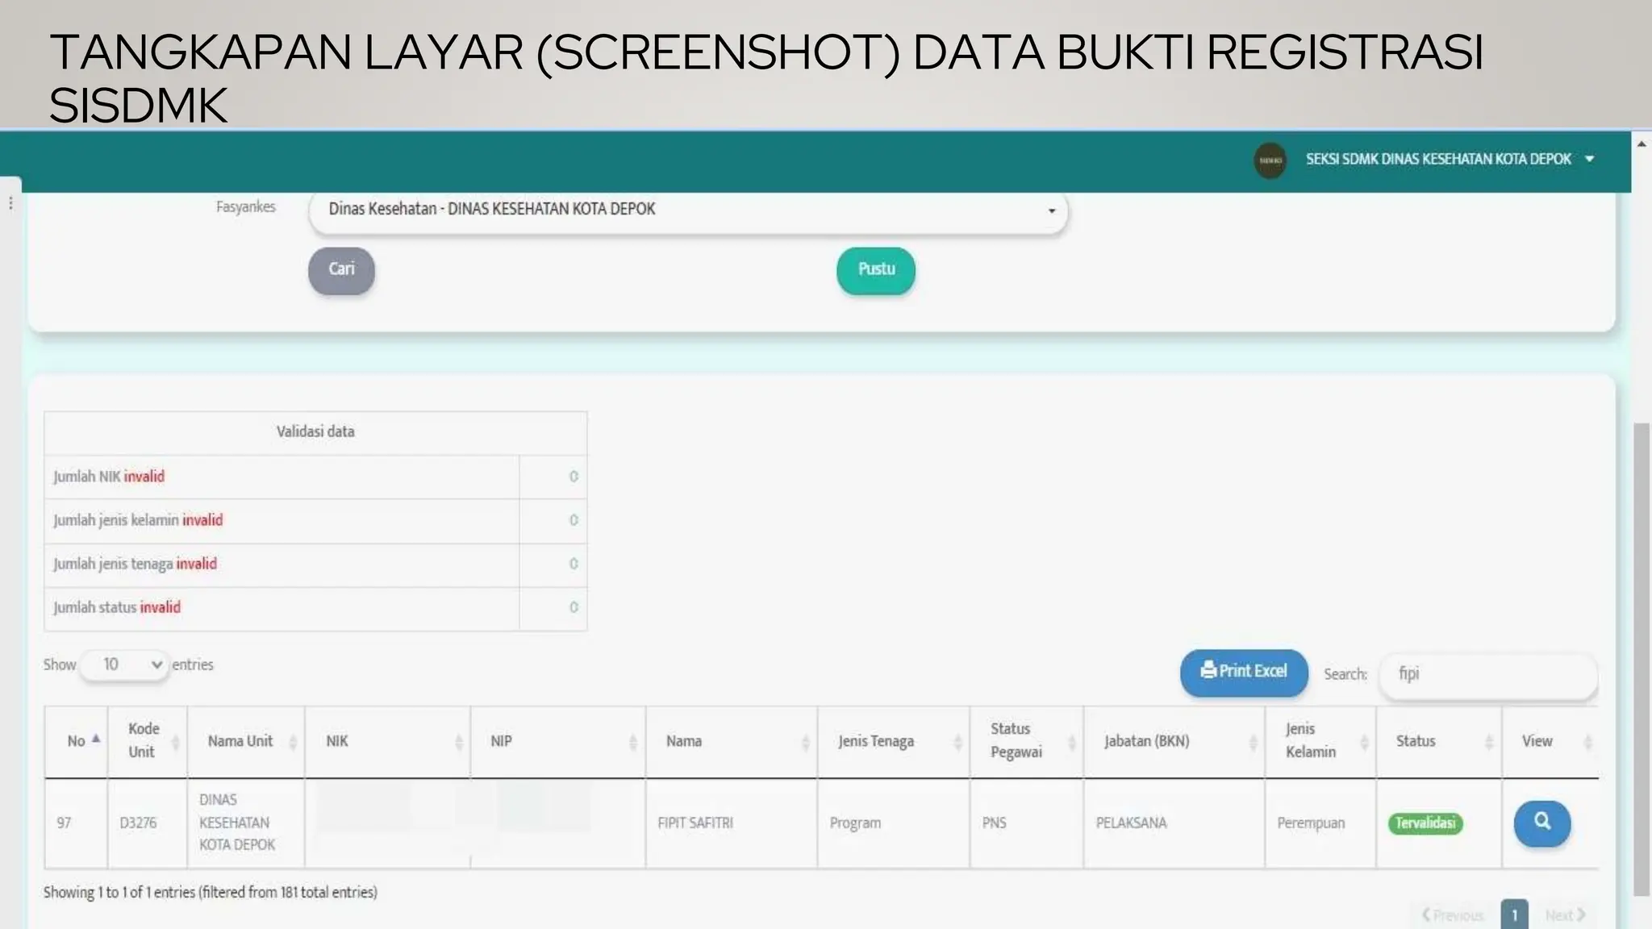Go to pagination page 1
Screen dimensions: 1652x929
tap(1514, 915)
